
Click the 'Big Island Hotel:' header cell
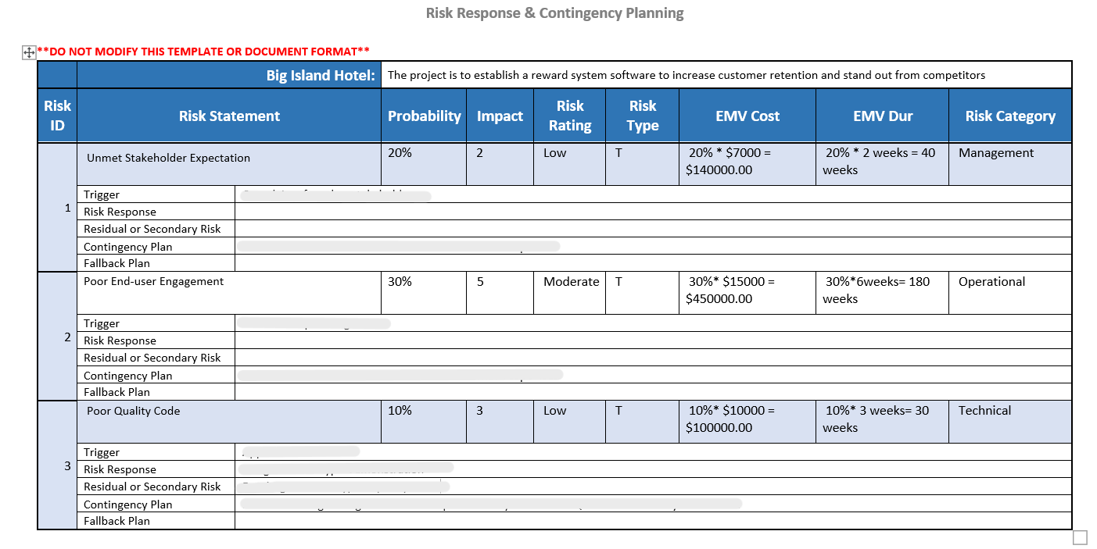[229, 75]
